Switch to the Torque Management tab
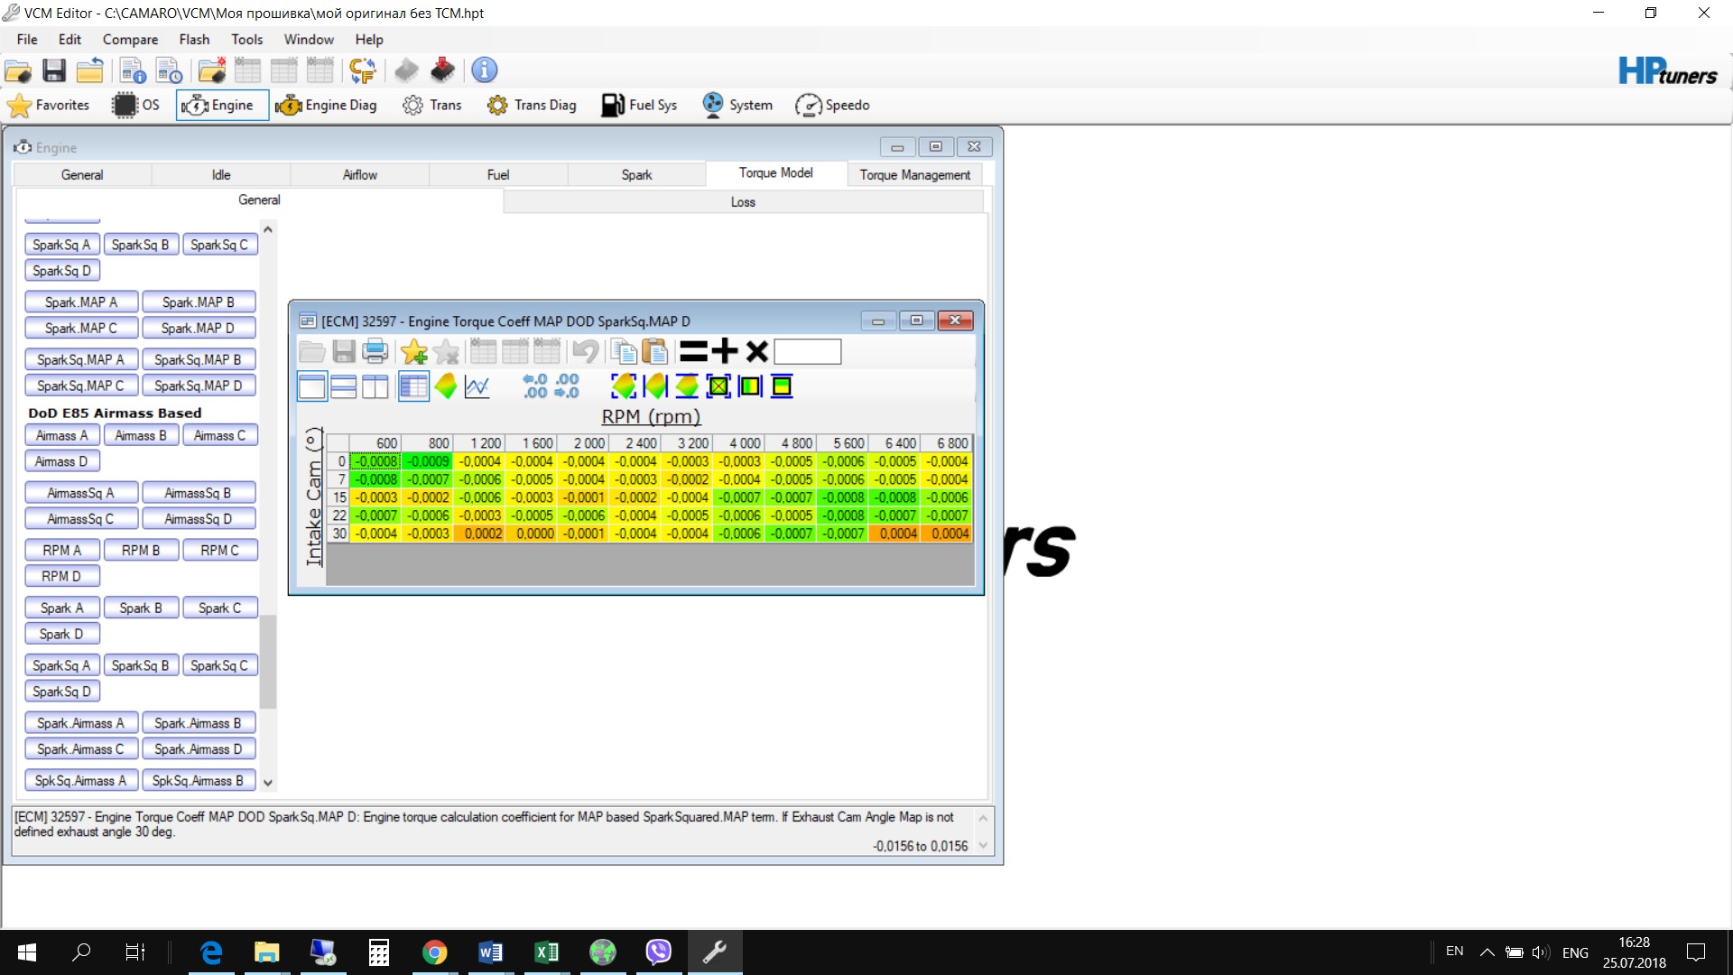 (x=914, y=175)
